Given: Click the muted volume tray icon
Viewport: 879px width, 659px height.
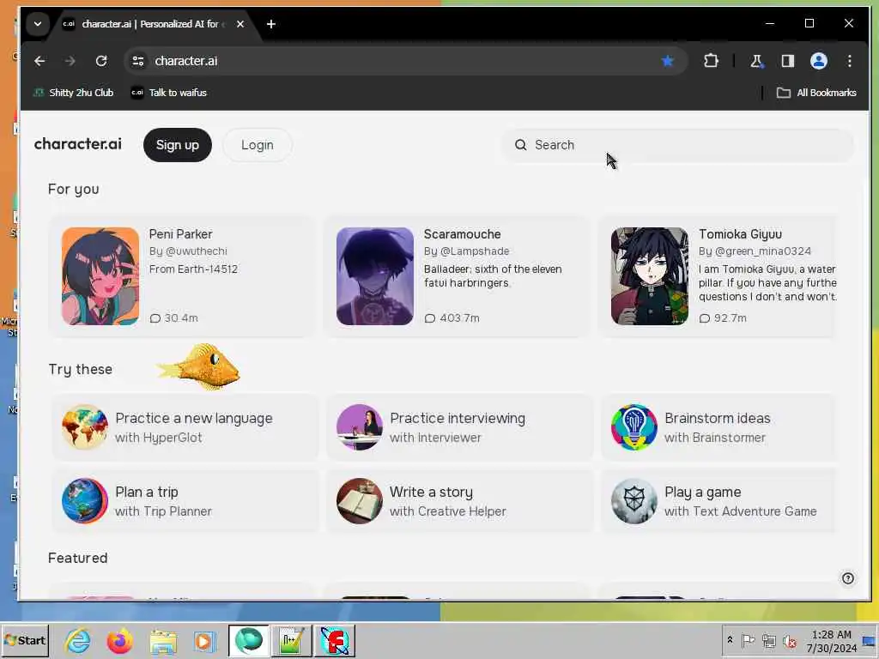Looking at the screenshot, I should pos(790,640).
